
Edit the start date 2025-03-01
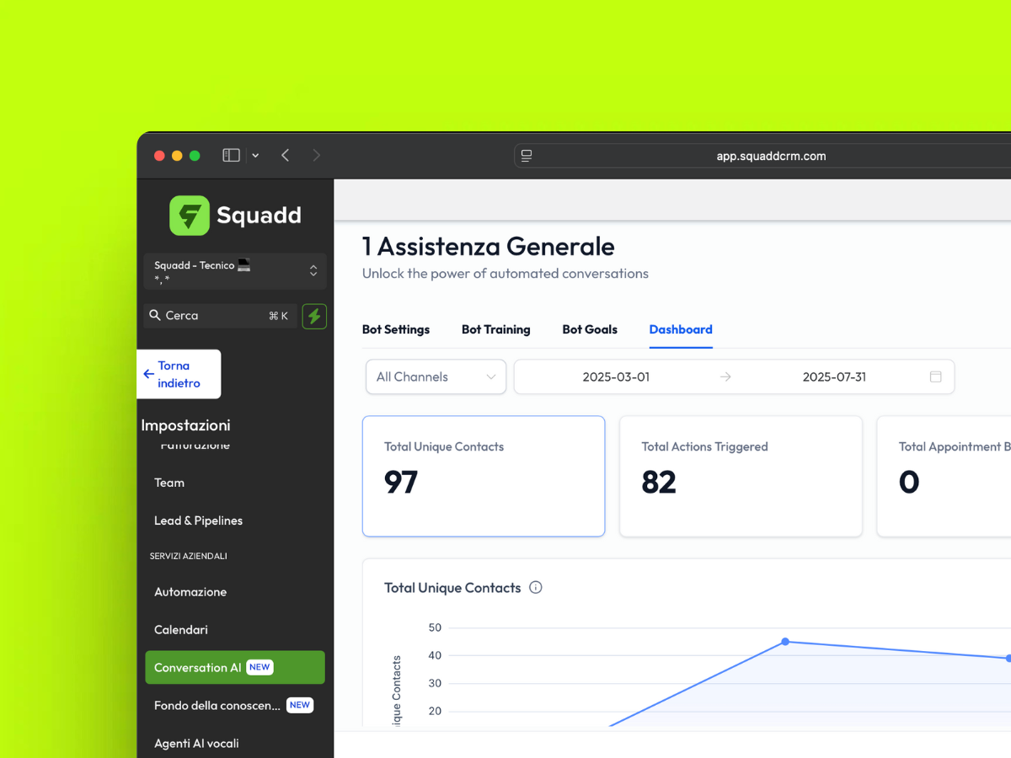(x=616, y=377)
